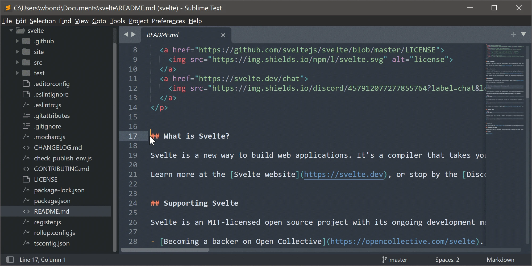Click the Sublime Text logo in the title bar
Image resolution: width=532 pixels, height=266 pixels.
[x=7, y=8]
